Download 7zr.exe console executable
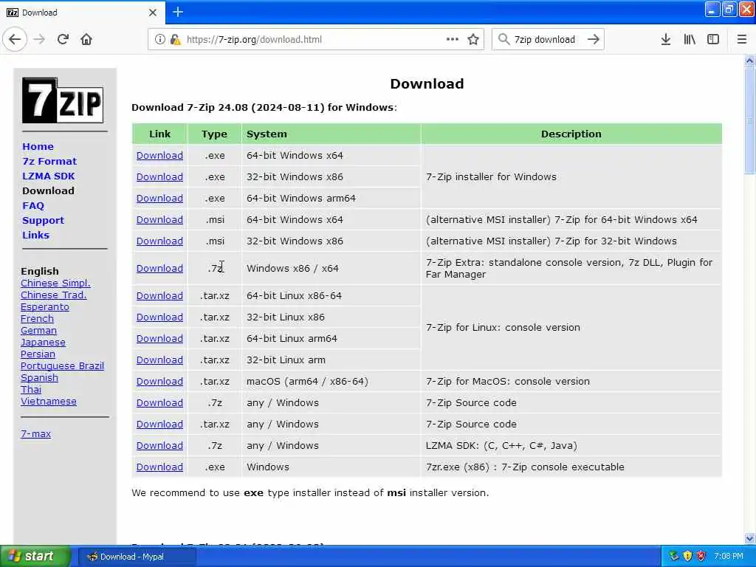 click(159, 467)
